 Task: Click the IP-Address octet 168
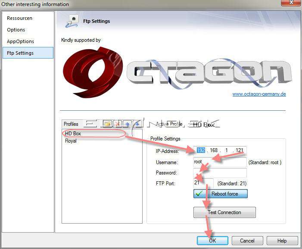pyautogui.click(x=214, y=150)
